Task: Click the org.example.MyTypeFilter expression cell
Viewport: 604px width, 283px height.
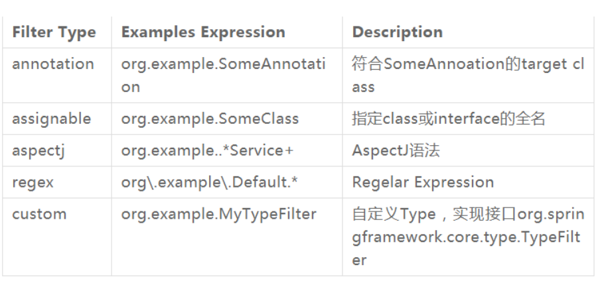Action: 219,214
